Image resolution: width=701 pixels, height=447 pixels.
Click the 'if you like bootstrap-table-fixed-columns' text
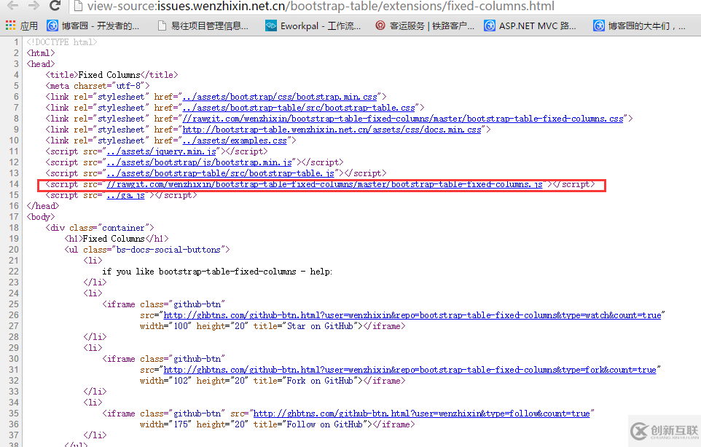[x=200, y=272]
